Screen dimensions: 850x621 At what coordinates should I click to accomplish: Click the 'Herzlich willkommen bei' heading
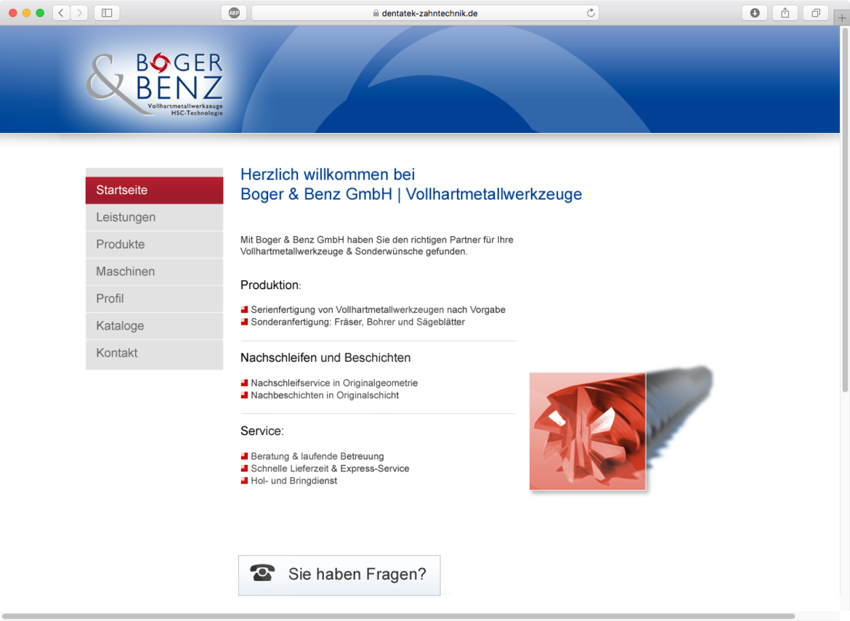pyautogui.click(x=328, y=174)
